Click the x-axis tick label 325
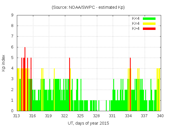 coord(81,116)
